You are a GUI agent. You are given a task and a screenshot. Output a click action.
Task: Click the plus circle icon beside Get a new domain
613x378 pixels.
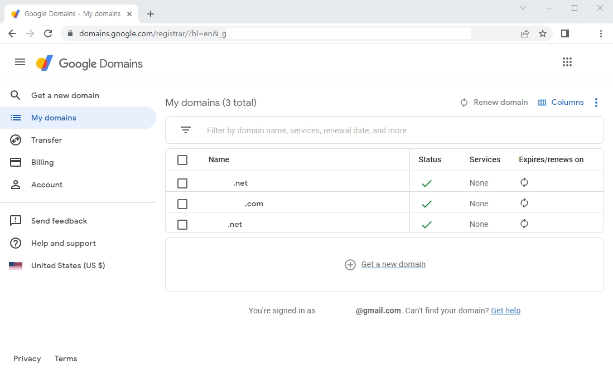[350, 265]
